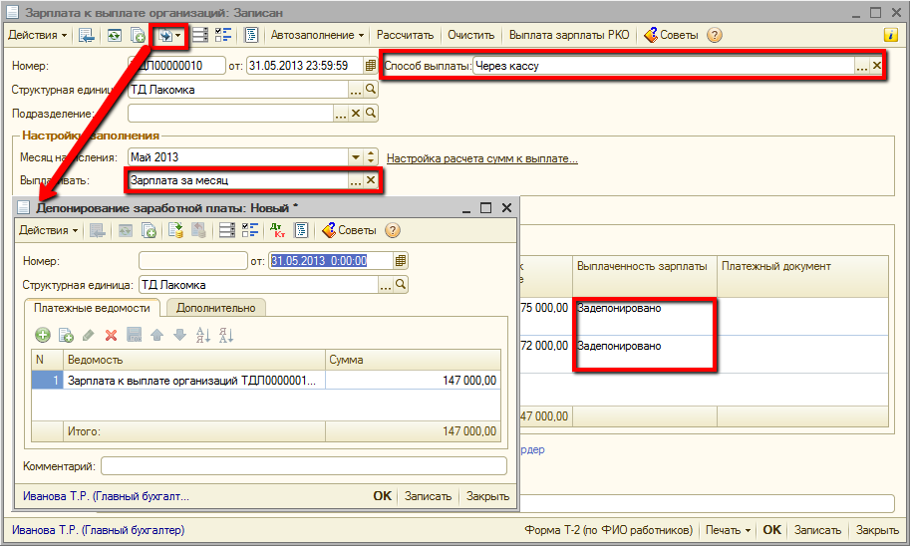Clear the 'Способ выплаты' field with X
The image size is (910, 546).
click(x=877, y=66)
